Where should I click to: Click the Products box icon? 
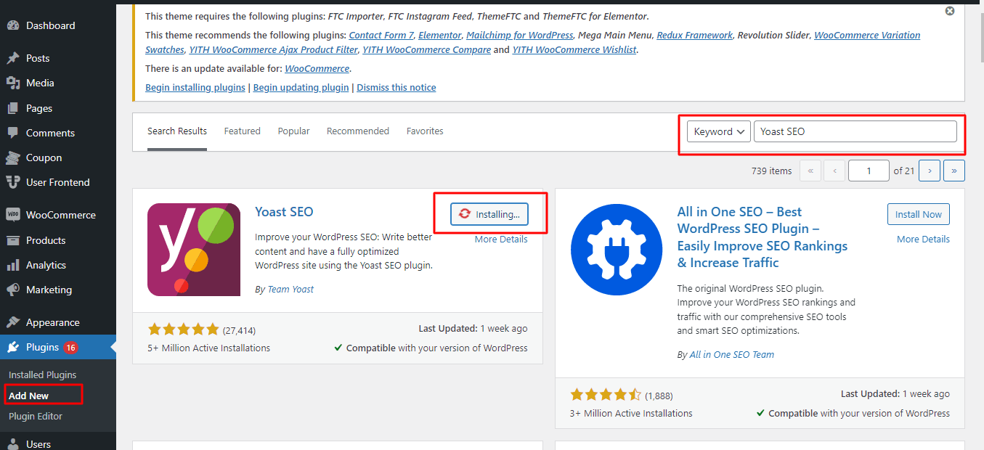pos(13,240)
